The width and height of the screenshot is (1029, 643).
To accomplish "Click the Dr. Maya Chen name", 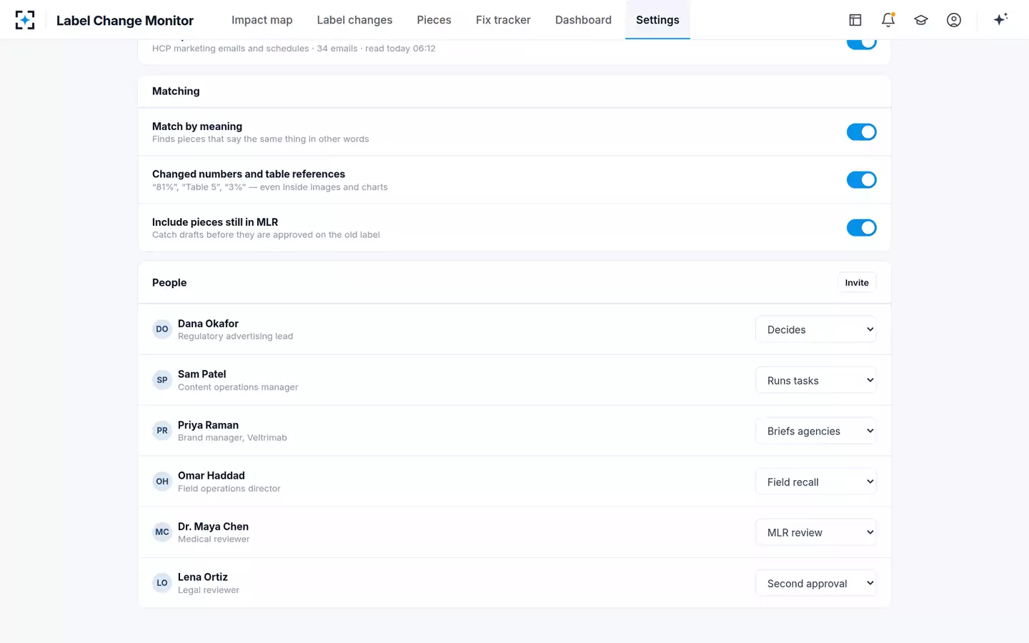I will 213,527.
